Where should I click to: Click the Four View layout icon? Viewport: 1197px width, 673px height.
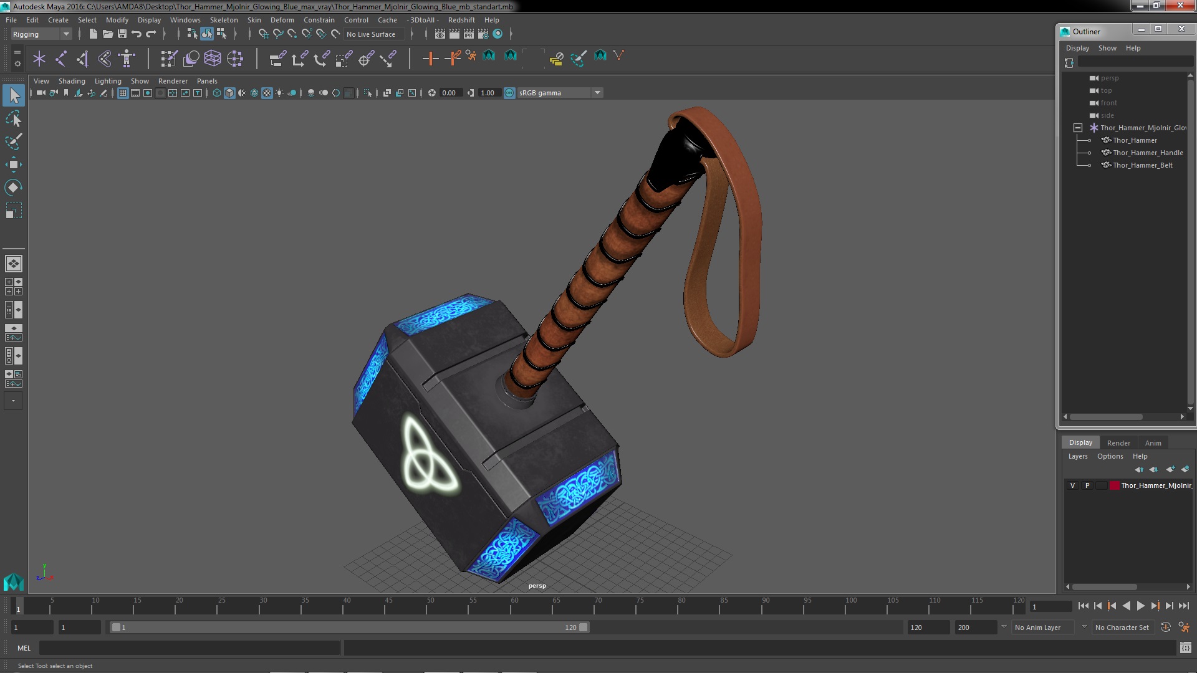click(14, 287)
